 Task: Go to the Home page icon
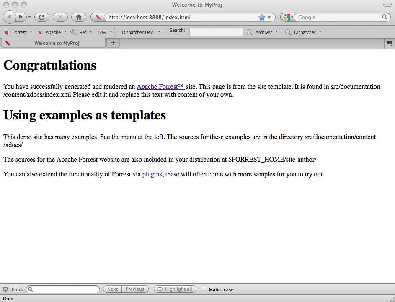pos(78,17)
